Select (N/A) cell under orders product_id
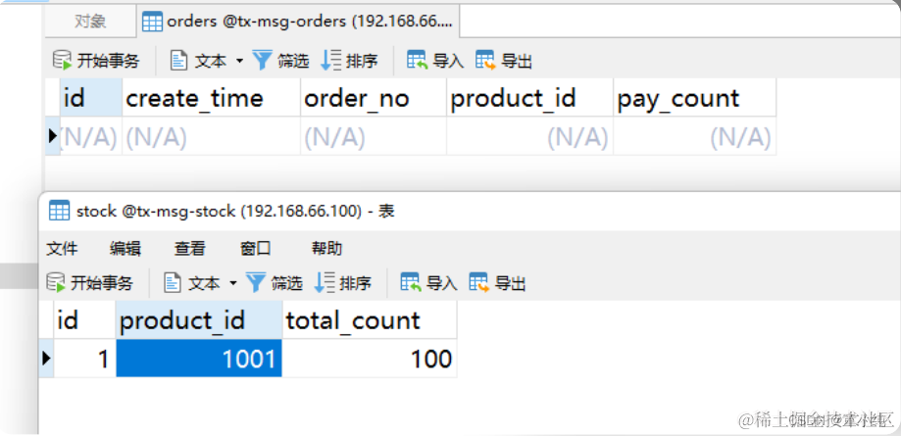This screenshot has height=436, width=901. tap(529, 137)
